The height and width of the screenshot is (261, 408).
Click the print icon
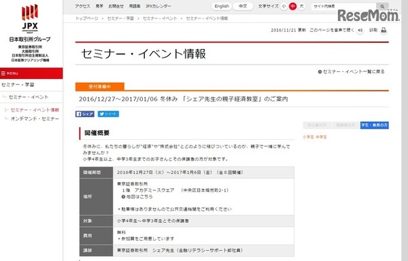click(x=384, y=30)
